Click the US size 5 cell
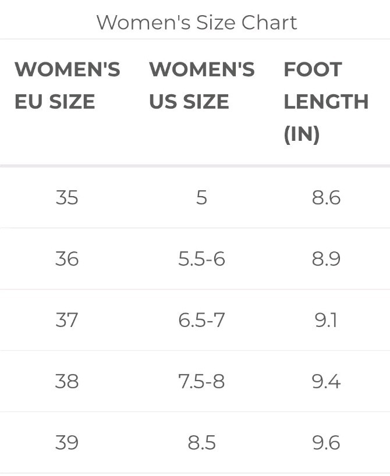 pyautogui.click(x=201, y=198)
